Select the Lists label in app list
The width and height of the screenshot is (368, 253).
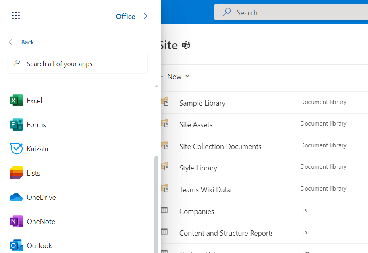[33, 173]
